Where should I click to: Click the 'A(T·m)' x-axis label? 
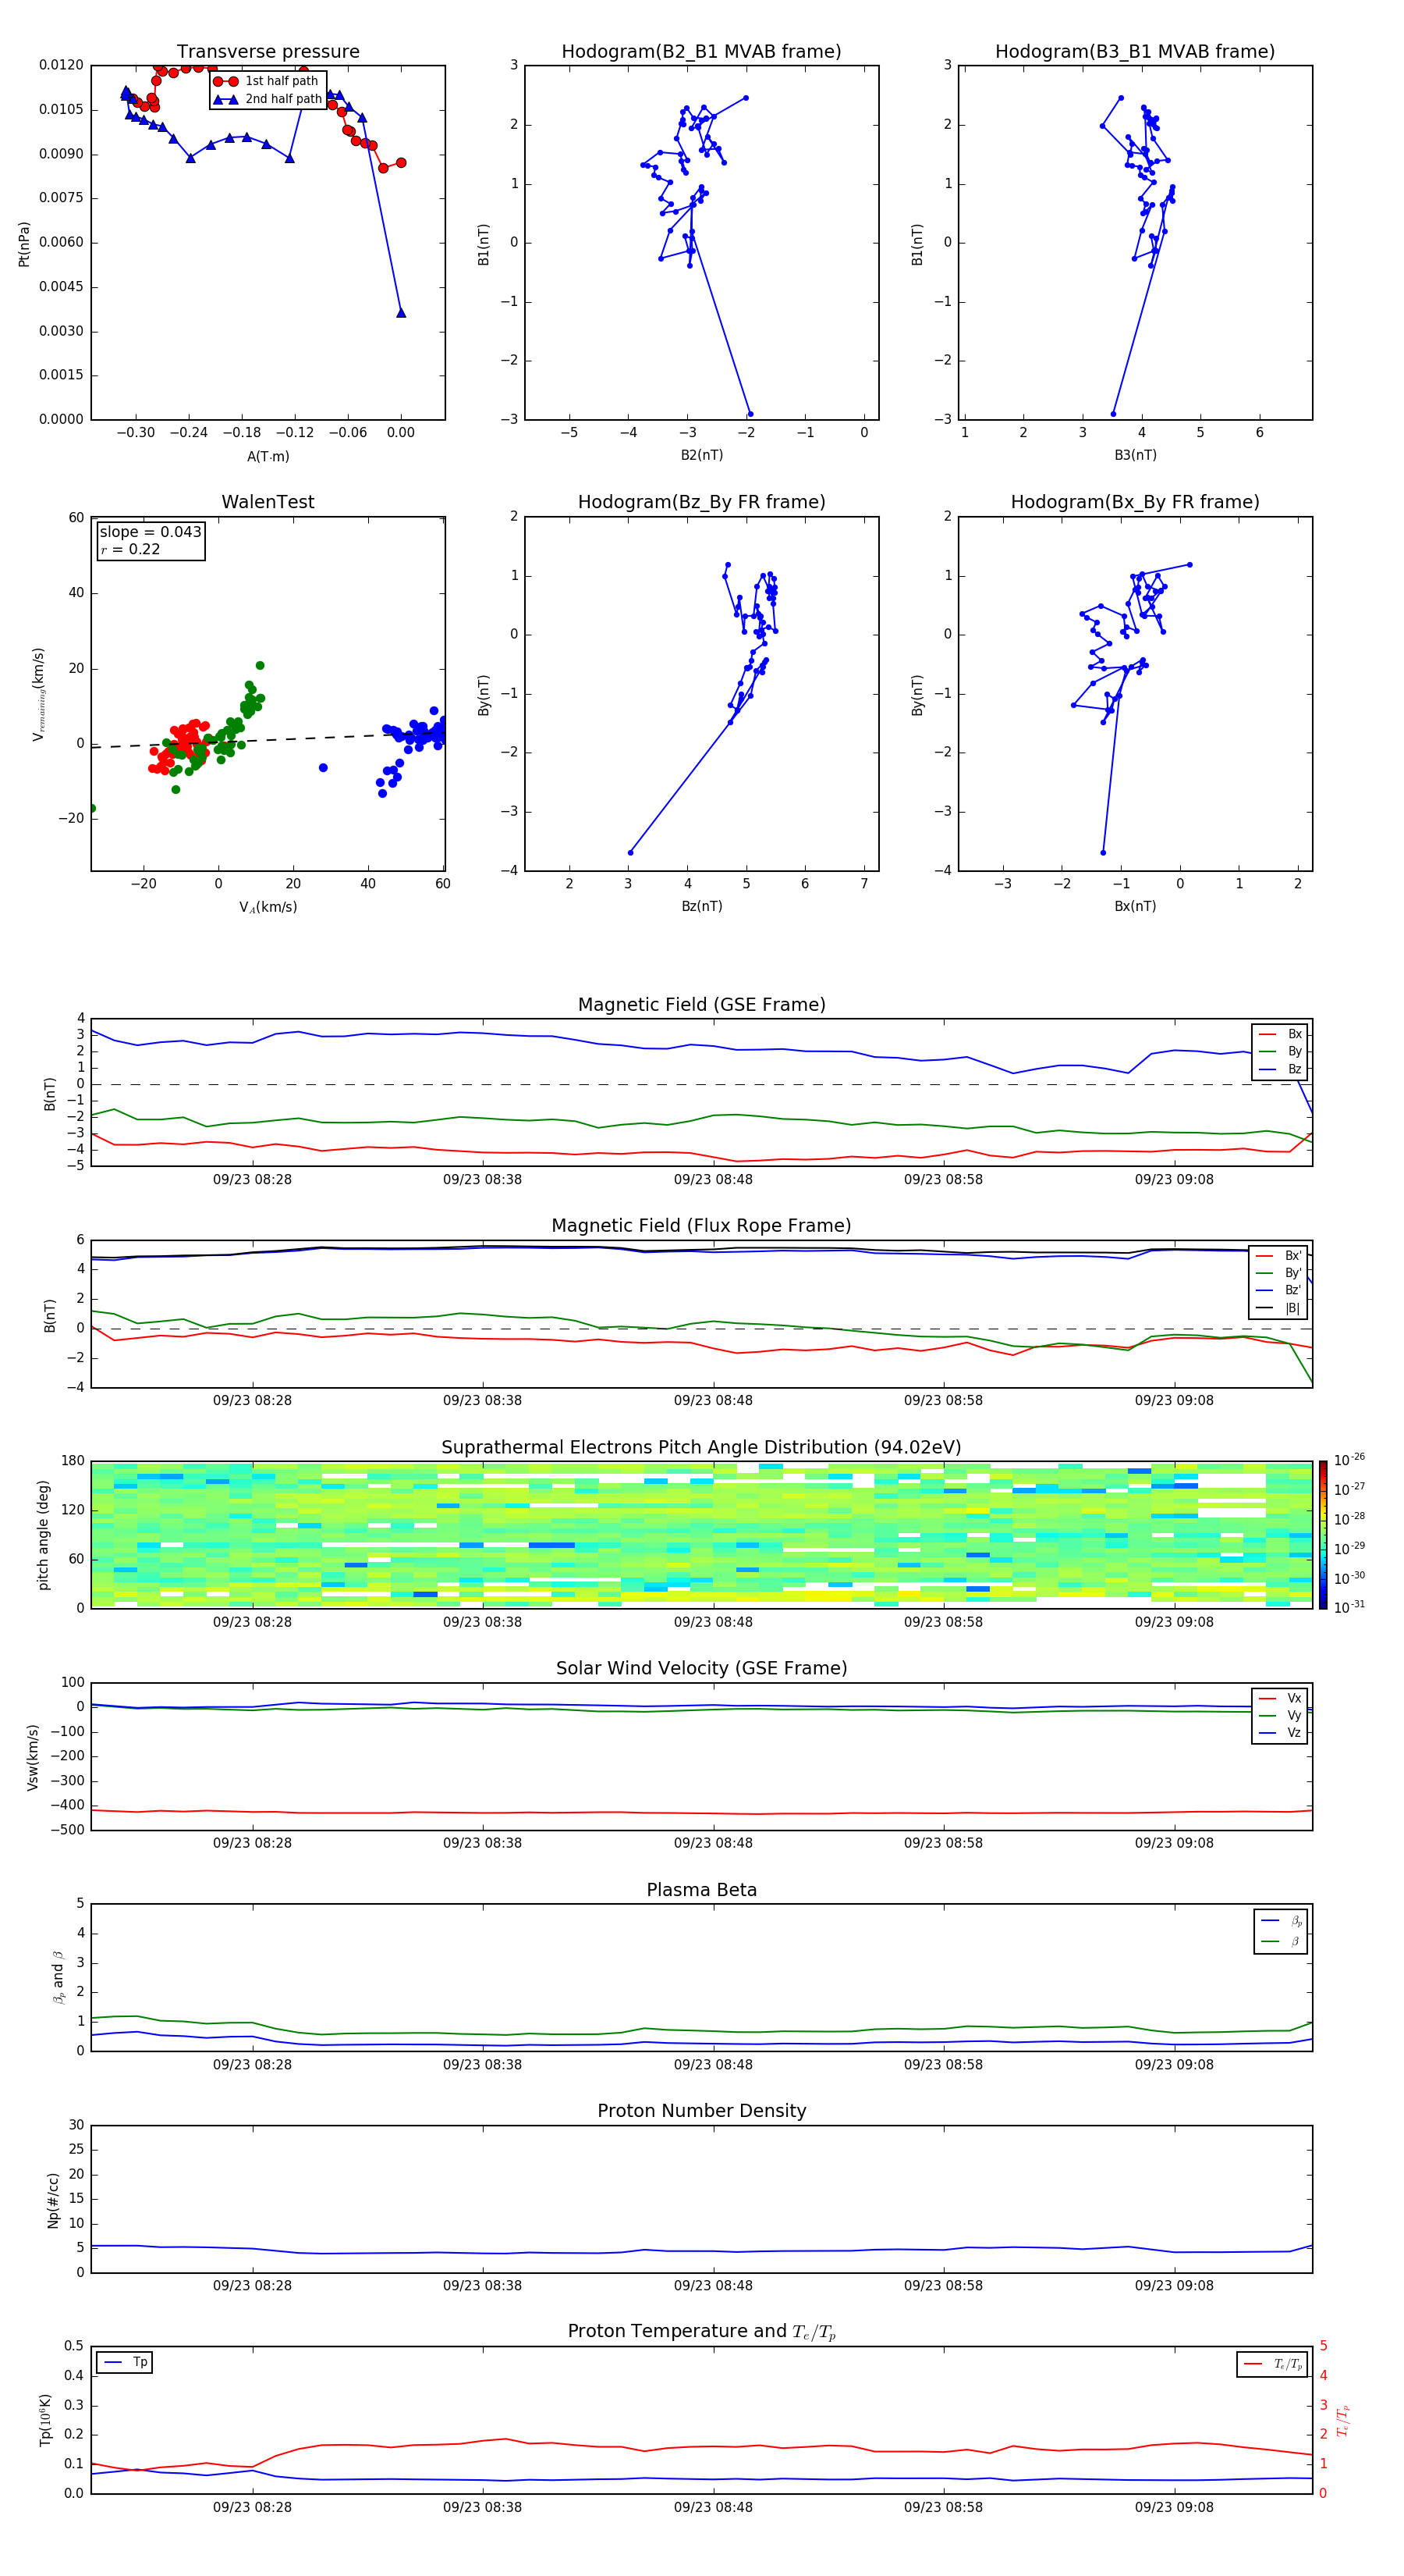[268, 457]
